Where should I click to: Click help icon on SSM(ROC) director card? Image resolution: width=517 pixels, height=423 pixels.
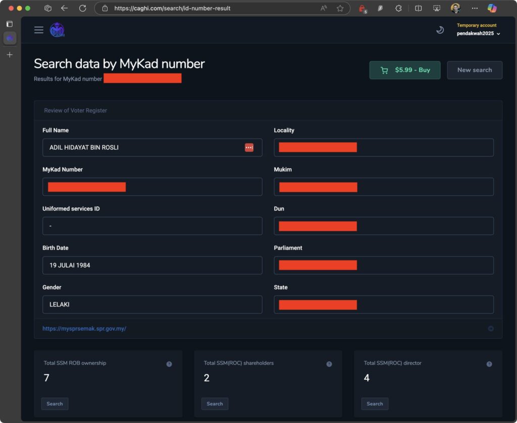pos(489,364)
